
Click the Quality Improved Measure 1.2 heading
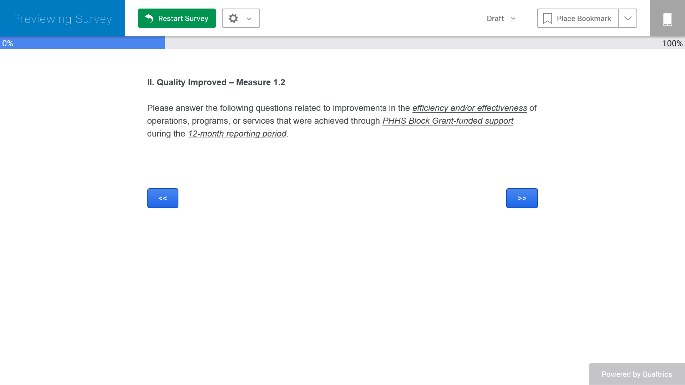pos(216,82)
